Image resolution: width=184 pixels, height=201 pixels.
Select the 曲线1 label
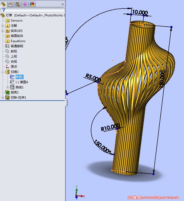click(20, 87)
